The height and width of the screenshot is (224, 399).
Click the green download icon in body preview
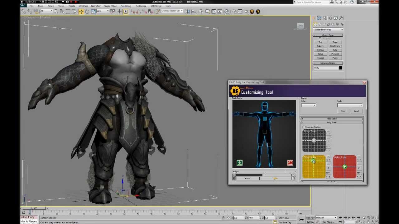pyautogui.click(x=239, y=163)
